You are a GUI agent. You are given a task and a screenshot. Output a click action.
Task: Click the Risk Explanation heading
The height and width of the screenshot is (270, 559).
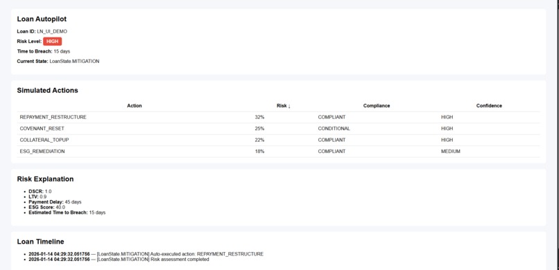(45, 179)
